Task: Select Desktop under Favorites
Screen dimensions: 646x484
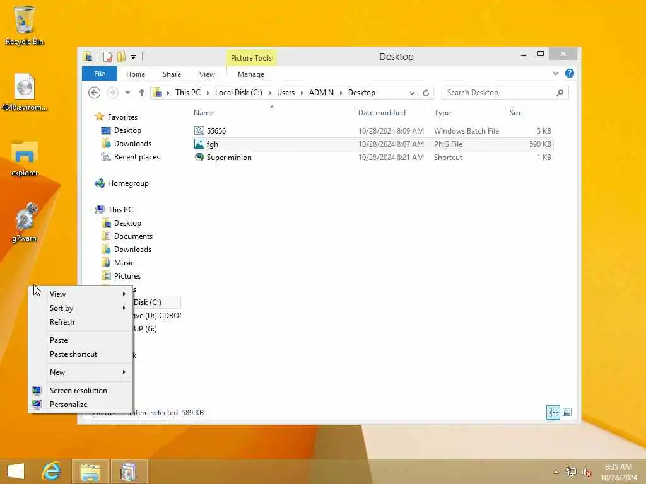Action: click(x=127, y=130)
